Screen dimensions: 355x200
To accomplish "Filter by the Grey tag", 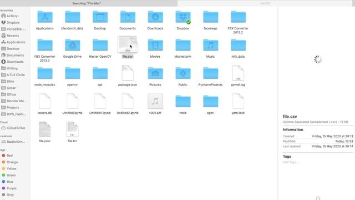I will pos(8,195).
